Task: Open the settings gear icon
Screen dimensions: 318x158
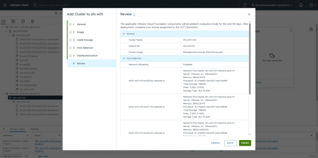Action: [x=311, y=29]
